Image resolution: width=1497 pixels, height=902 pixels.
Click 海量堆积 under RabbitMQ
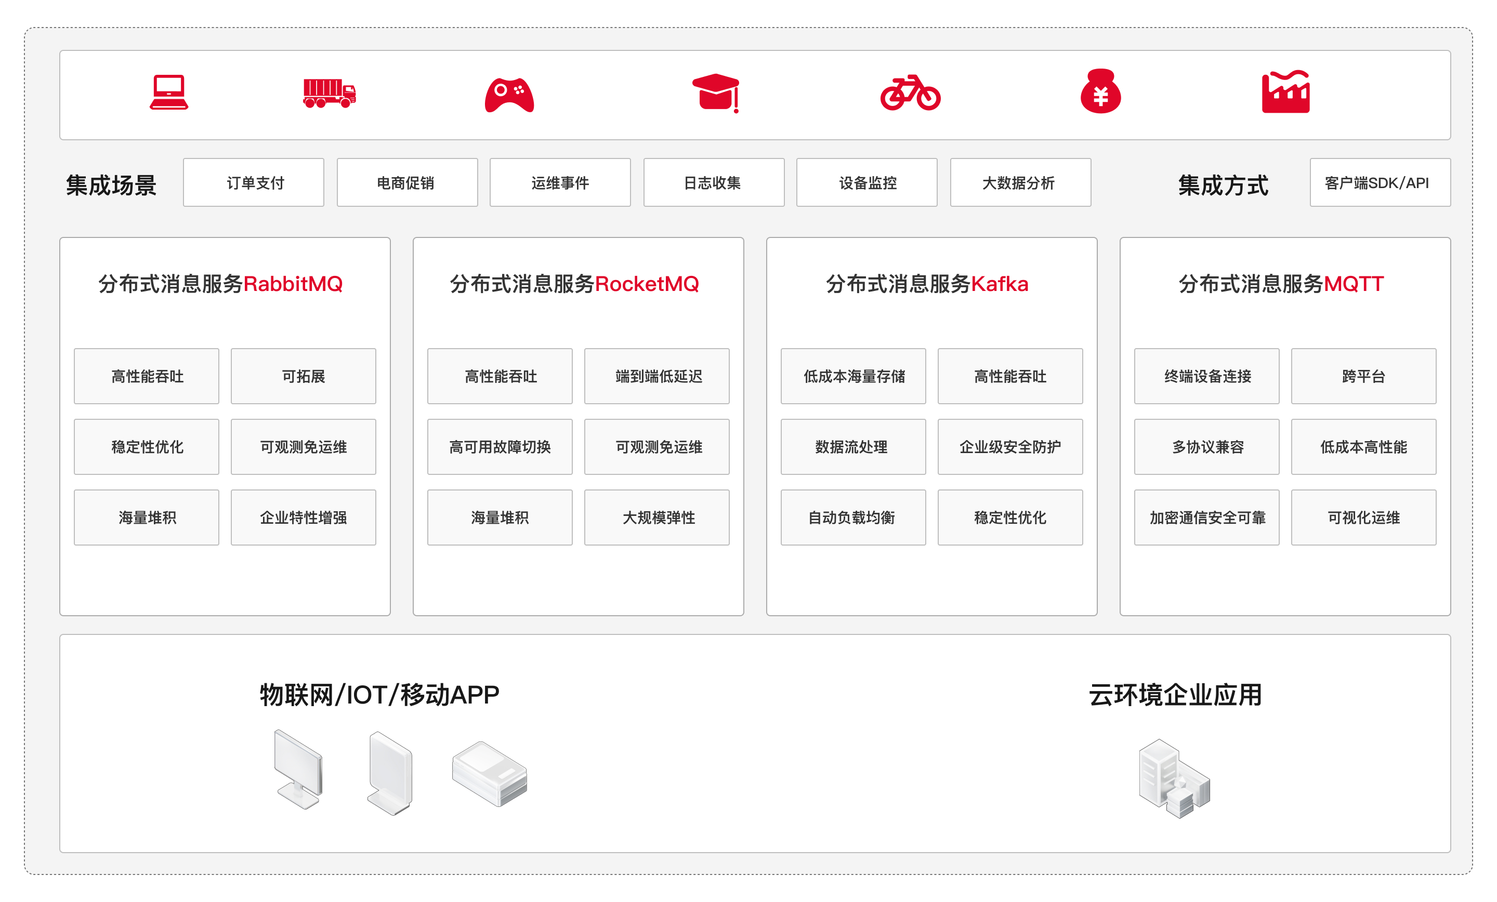[147, 517]
